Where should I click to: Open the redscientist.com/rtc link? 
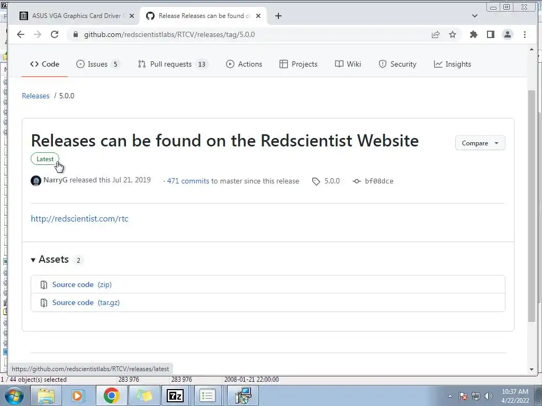pos(79,218)
